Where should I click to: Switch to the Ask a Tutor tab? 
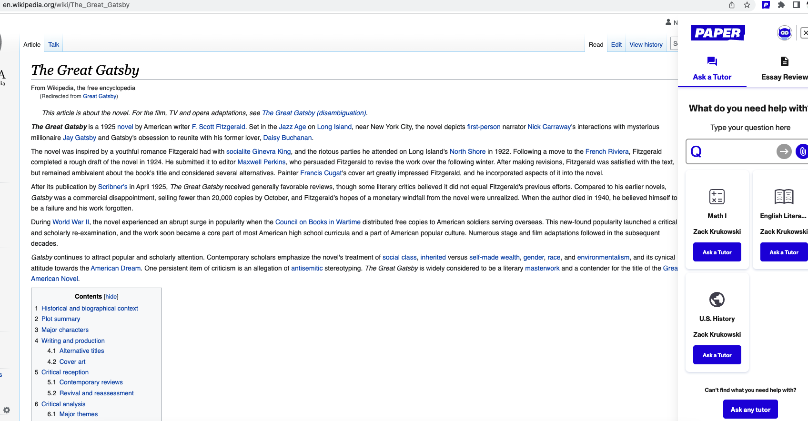(x=712, y=70)
